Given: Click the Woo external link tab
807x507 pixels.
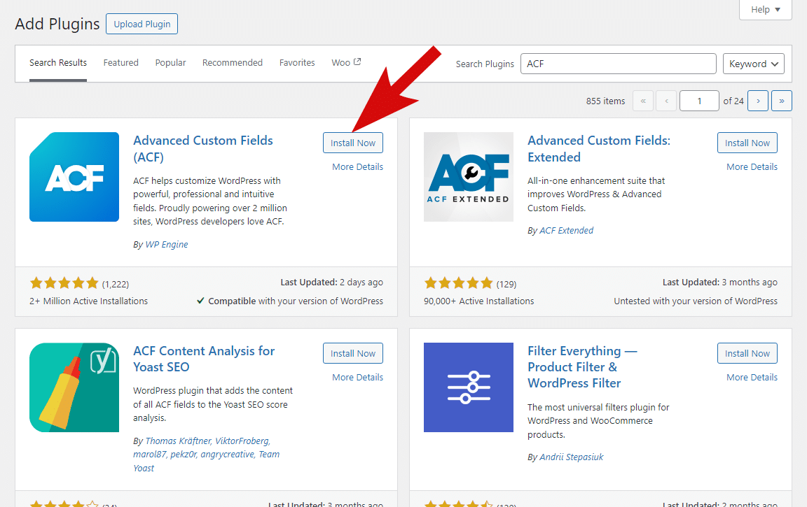Looking at the screenshot, I should coord(346,63).
